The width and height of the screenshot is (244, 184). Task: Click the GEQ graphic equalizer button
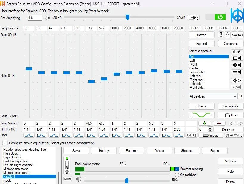(x=191, y=135)
